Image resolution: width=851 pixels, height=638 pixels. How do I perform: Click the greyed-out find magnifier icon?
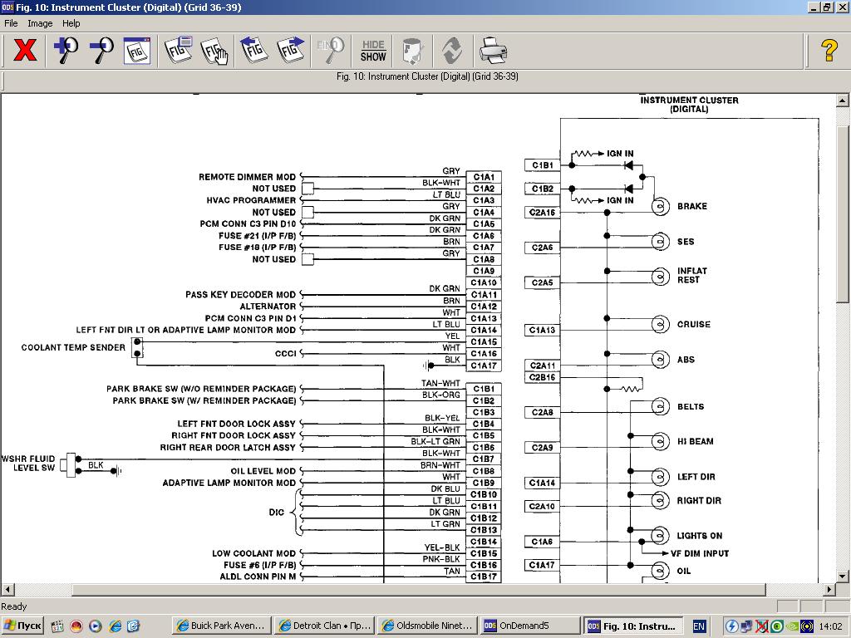pyautogui.click(x=331, y=51)
